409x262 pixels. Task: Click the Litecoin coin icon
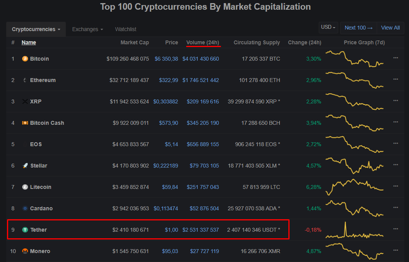tap(25, 187)
